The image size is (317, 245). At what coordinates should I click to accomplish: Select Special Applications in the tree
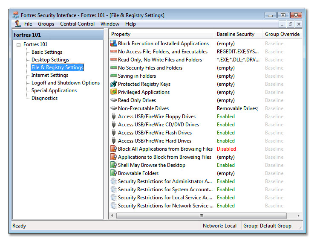54,90
